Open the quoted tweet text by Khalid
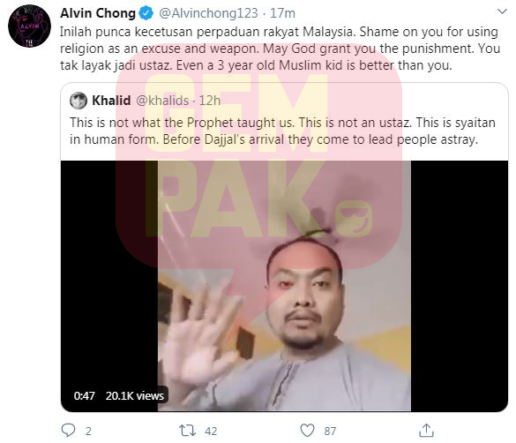The height and width of the screenshot is (443, 516). coord(282,131)
